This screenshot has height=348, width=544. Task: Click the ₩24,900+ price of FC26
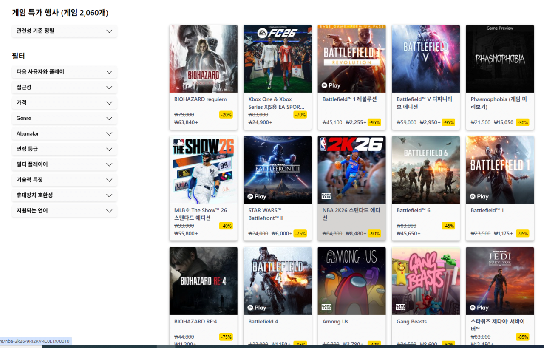click(260, 122)
